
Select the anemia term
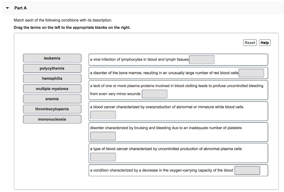(52, 99)
